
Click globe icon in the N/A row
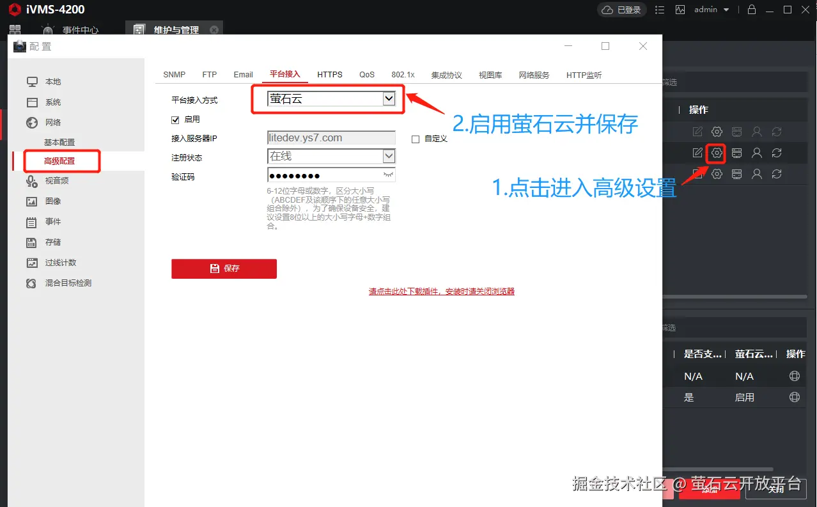point(795,376)
